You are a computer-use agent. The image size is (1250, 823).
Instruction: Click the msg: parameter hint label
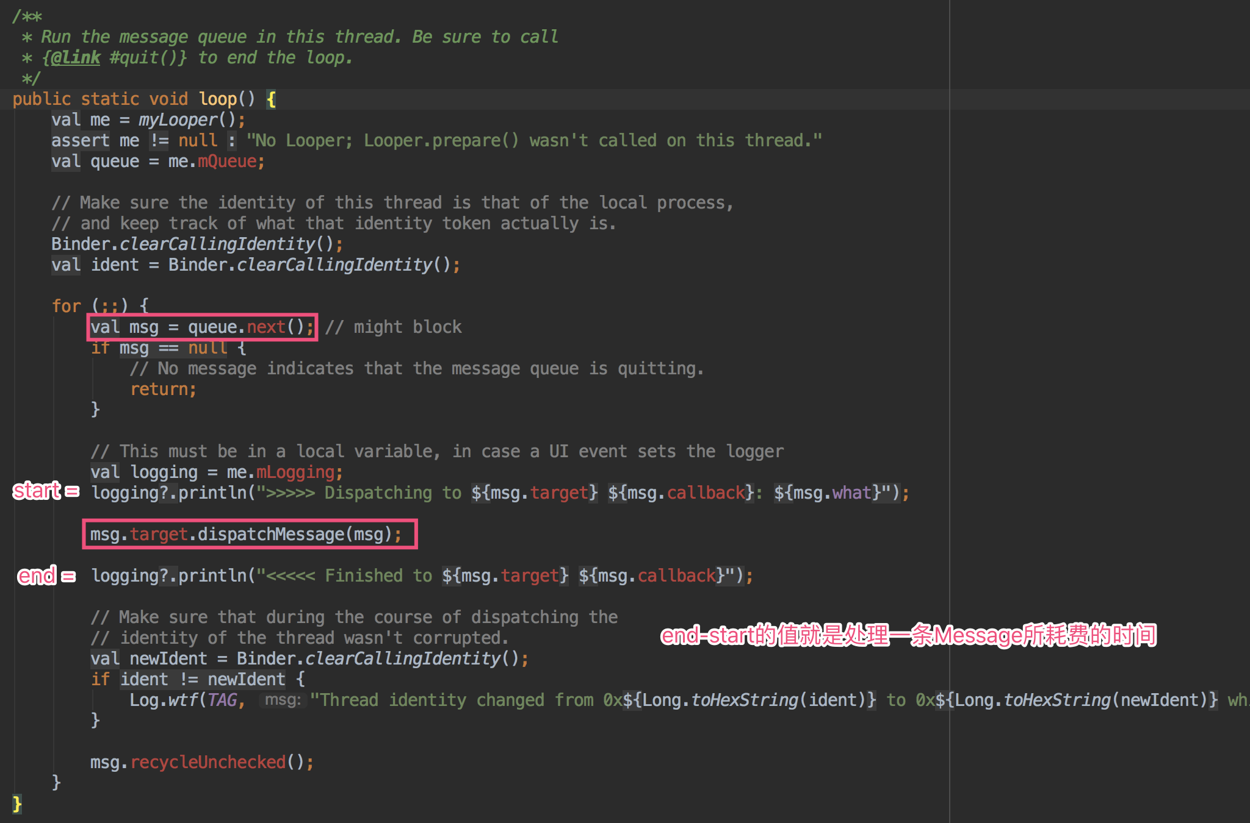283,700
